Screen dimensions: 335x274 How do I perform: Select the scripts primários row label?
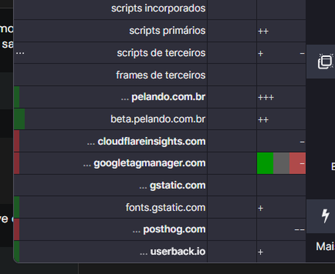(167, 31)
